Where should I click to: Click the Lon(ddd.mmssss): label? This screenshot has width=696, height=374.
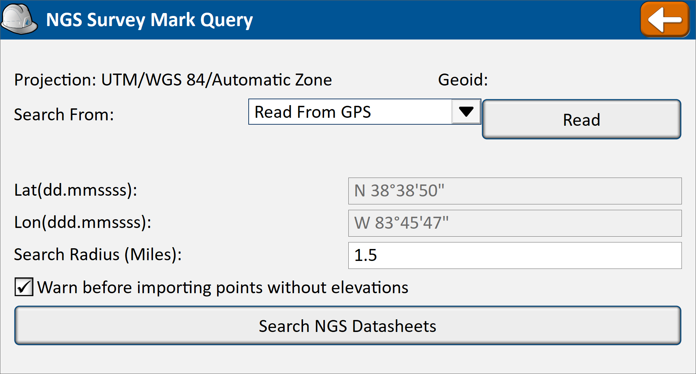(83, 222)
